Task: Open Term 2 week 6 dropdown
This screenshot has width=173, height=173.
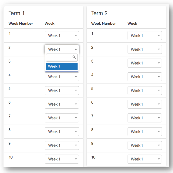Action: pos(145,104)
